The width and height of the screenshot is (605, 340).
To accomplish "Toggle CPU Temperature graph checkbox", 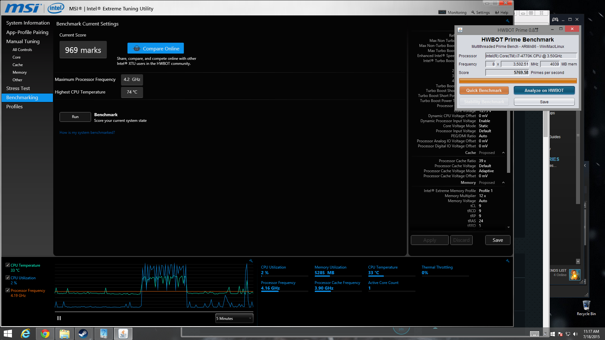I will (8, 265).
